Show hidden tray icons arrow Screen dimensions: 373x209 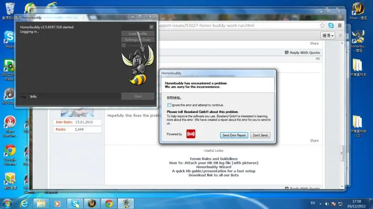320,204
